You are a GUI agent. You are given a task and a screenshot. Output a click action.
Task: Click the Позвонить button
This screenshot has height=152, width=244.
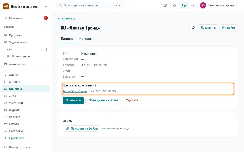click(x=208, y=28)
